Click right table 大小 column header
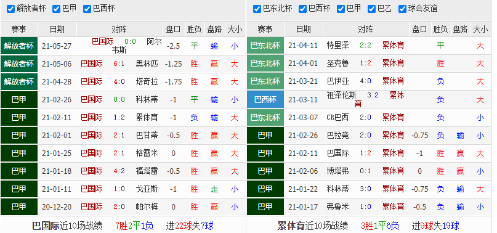This screenshot has height=233, width=497. 480,30
